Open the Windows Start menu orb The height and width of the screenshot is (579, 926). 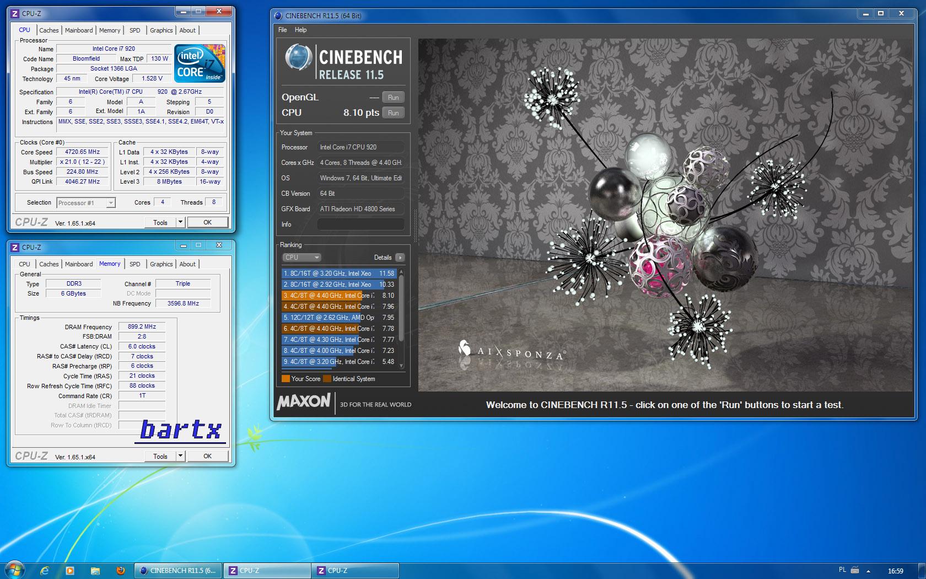click(14, 570)
